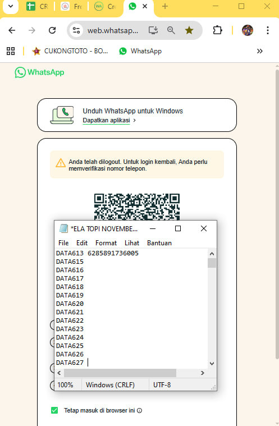Click Notepad horizontal scroll left arrow
Viewport: 279px width, 426px height.
tap(59, 373)
